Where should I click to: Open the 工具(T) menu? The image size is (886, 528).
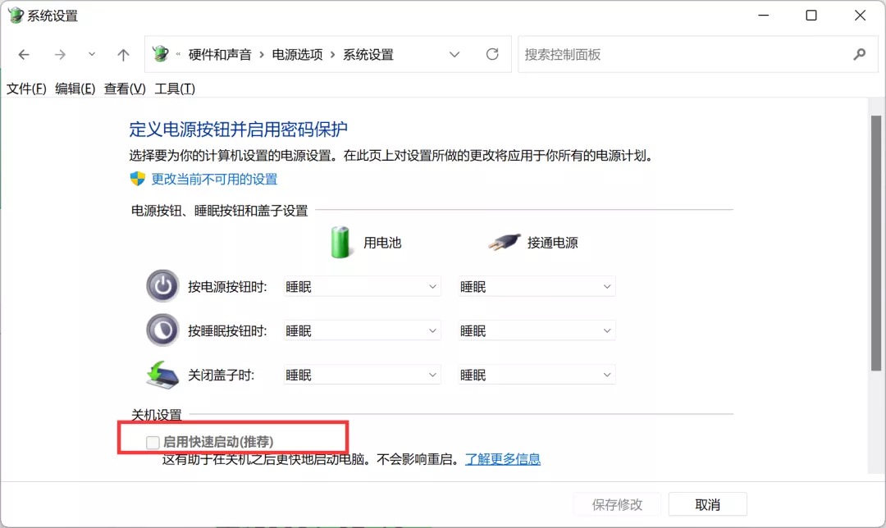[175, 89]
